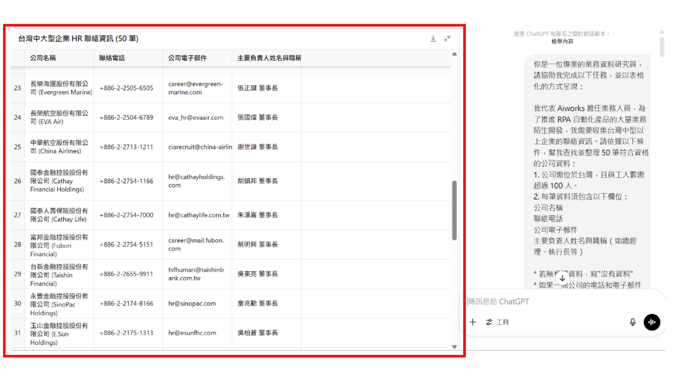Click the 吳東亮 董事長 cell
The height and width of the screenshot is (380, 676).
pyautogui.click(x=267, y=274)
